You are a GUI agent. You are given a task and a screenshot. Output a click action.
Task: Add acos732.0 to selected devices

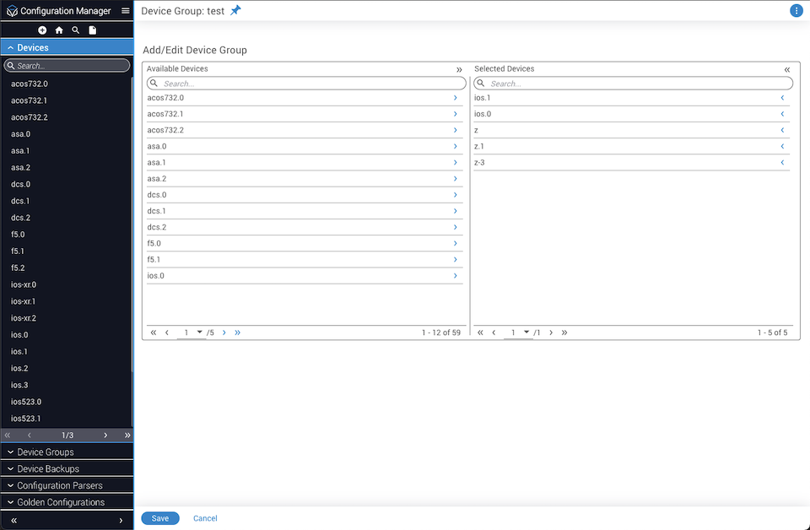pos(455,98)
